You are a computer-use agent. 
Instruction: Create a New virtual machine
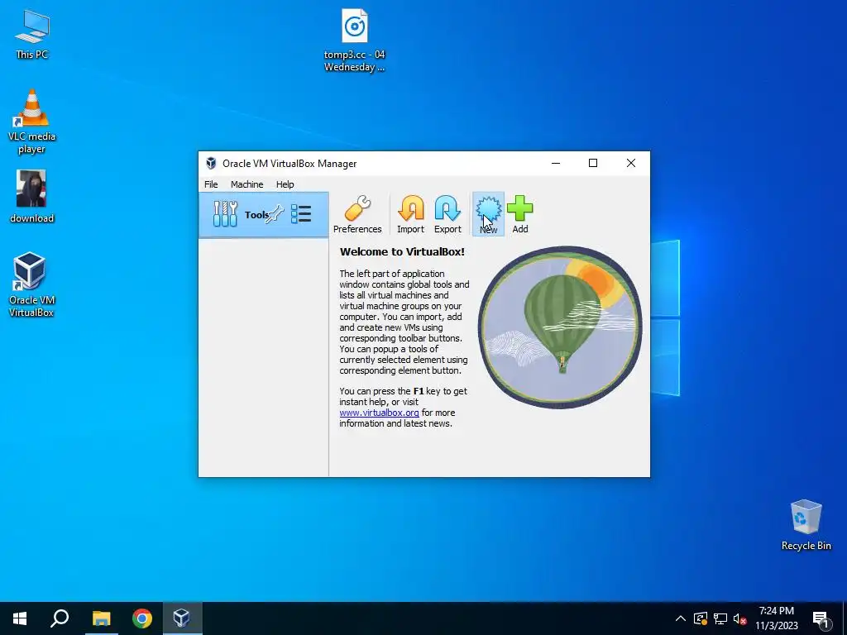point(488,214)
